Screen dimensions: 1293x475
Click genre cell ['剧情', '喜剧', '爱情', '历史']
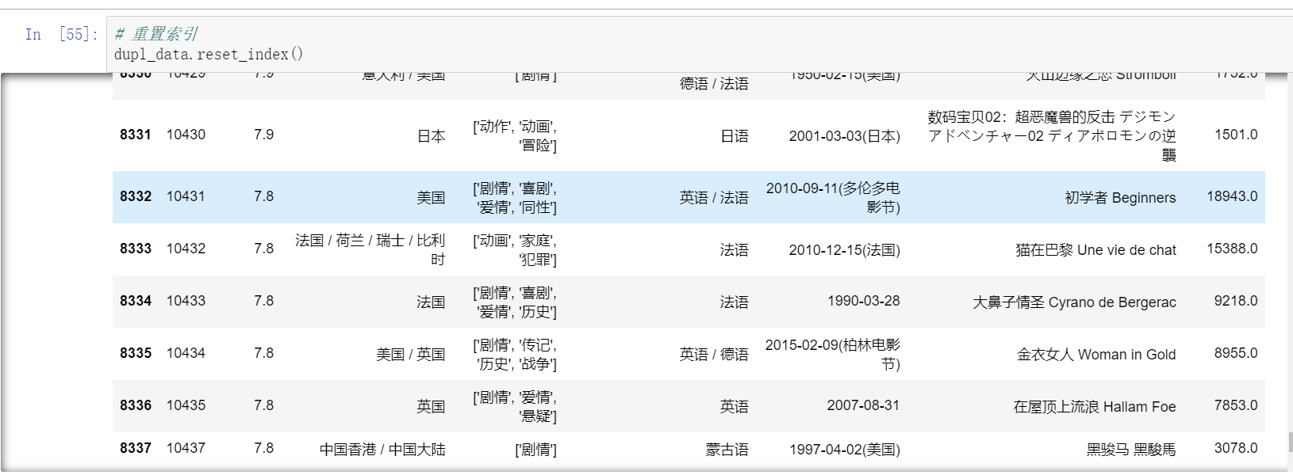tap(515, 302)
